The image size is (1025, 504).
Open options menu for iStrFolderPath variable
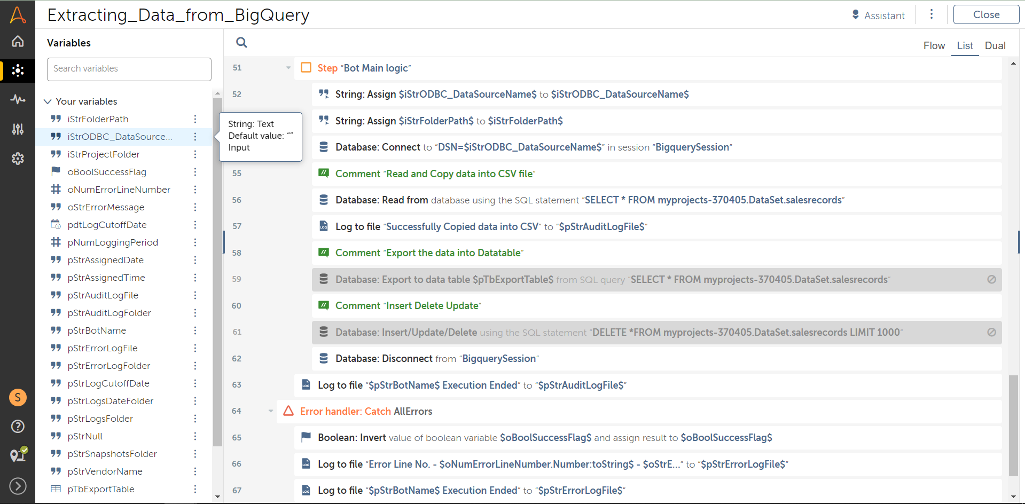click(195, 119)
